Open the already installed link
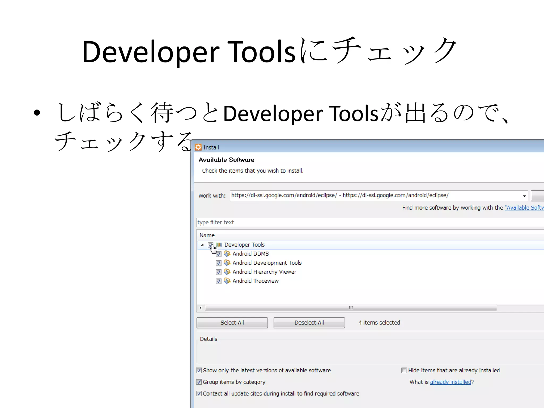The image size is (544, 408). pos(450,382)
